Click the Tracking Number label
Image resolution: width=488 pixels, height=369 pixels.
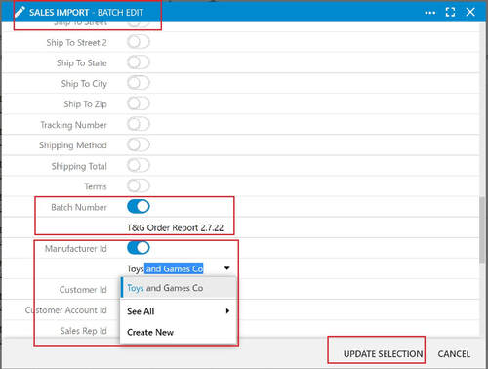pyautogui.click(x=73, y=125)
